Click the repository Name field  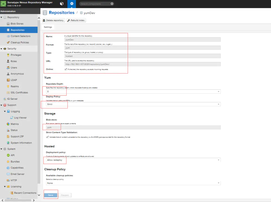[143, 40]
